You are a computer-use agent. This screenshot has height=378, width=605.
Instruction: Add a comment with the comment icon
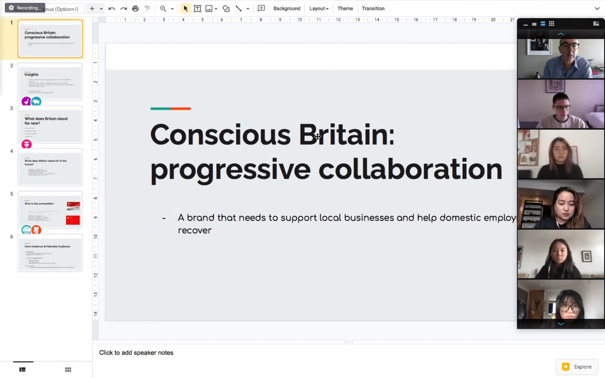pyautogui.click(x=261, y=9)
